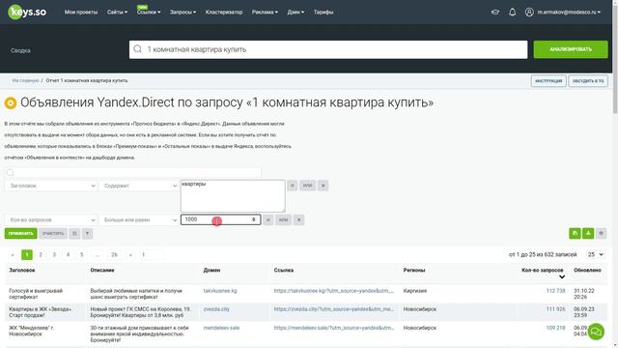Go to next page with » arrow
This screenshot has width=618, height=348.
coord(130,255)
